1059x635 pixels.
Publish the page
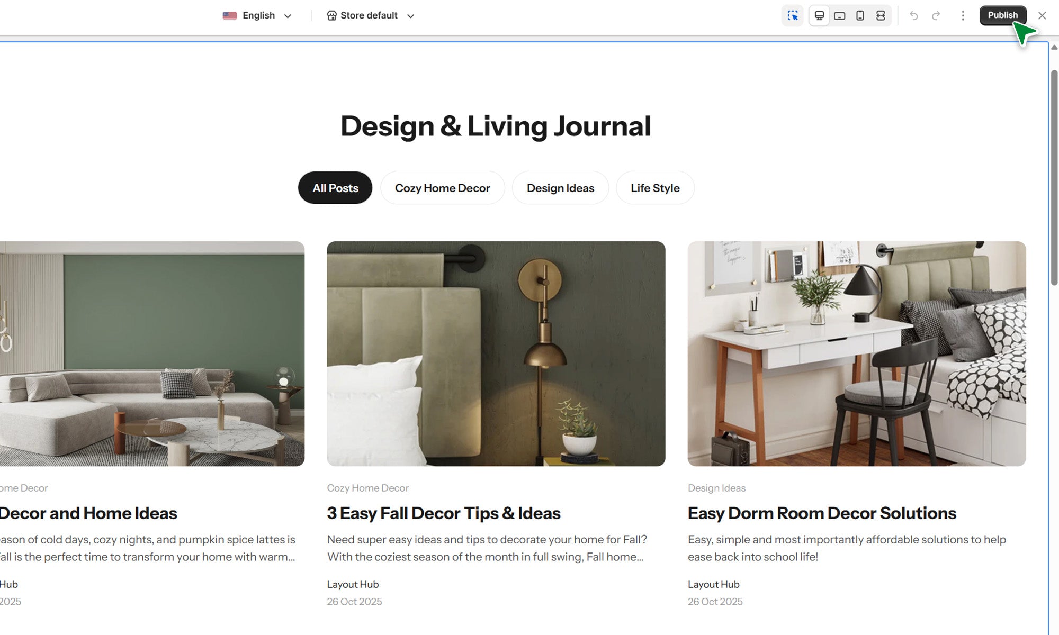(x=1002, y=15)
